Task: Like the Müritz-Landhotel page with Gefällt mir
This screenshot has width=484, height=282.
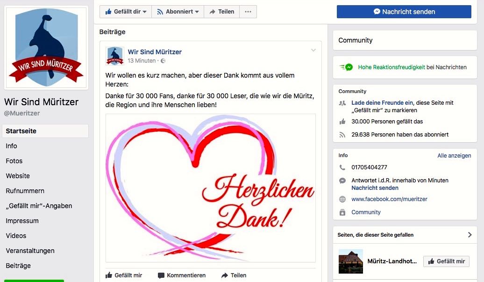Action: (x=446, y=261)
